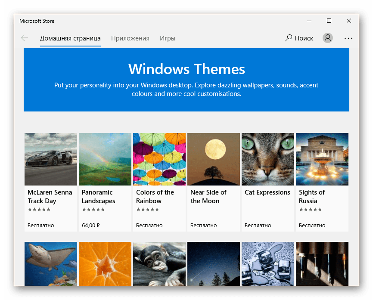Click the Sights of Russia star rating
Viewport: 373px width, 300px height.
[x=311, y=210]
